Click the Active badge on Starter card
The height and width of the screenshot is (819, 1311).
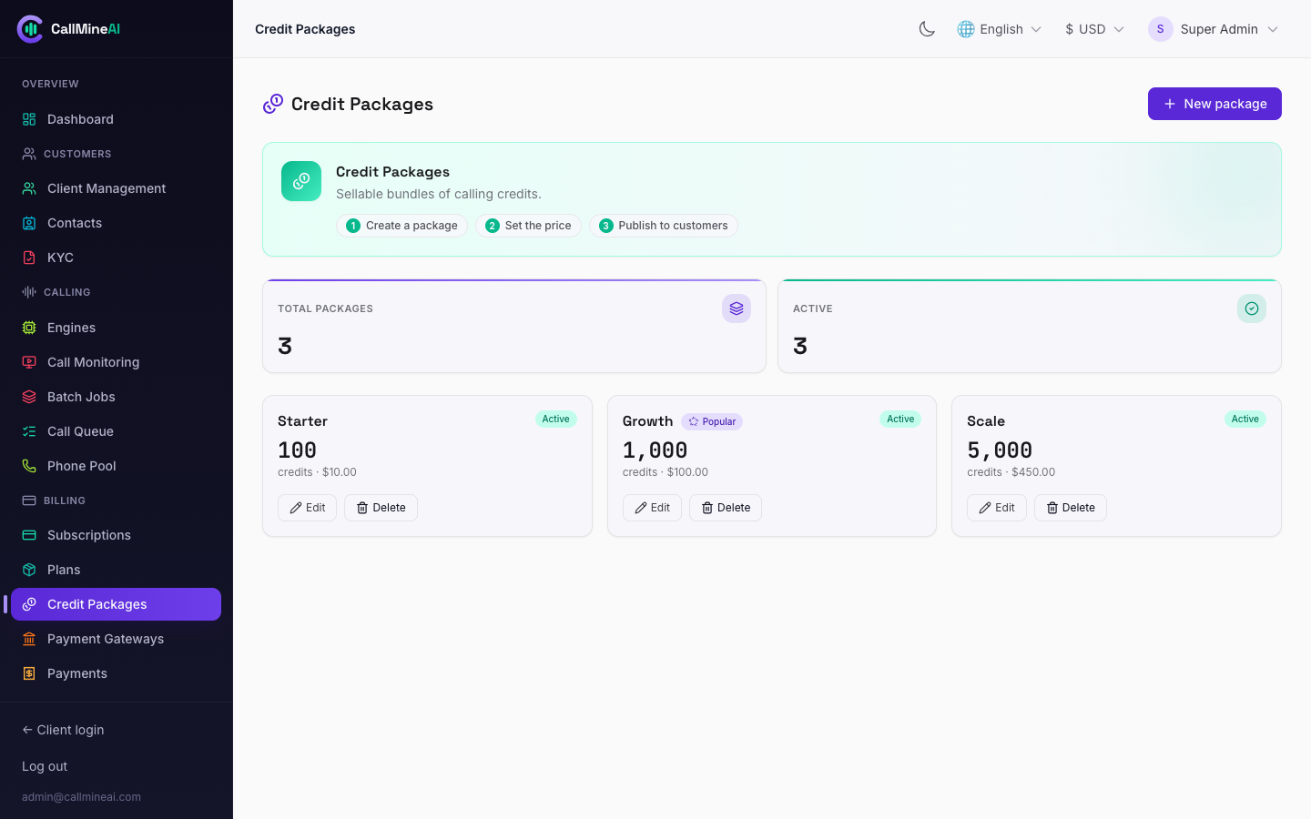click(555, 420)
